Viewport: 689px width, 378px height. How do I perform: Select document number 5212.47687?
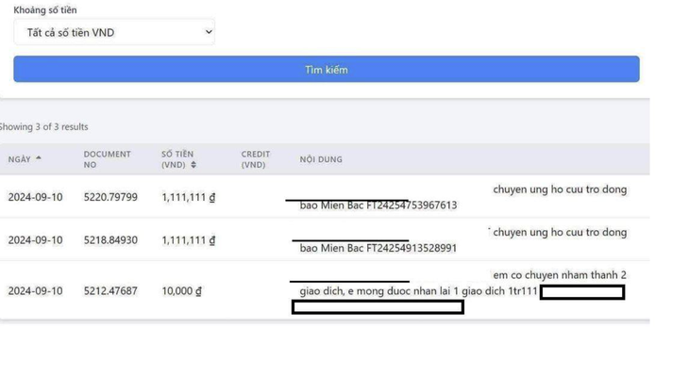pos(110,291)
